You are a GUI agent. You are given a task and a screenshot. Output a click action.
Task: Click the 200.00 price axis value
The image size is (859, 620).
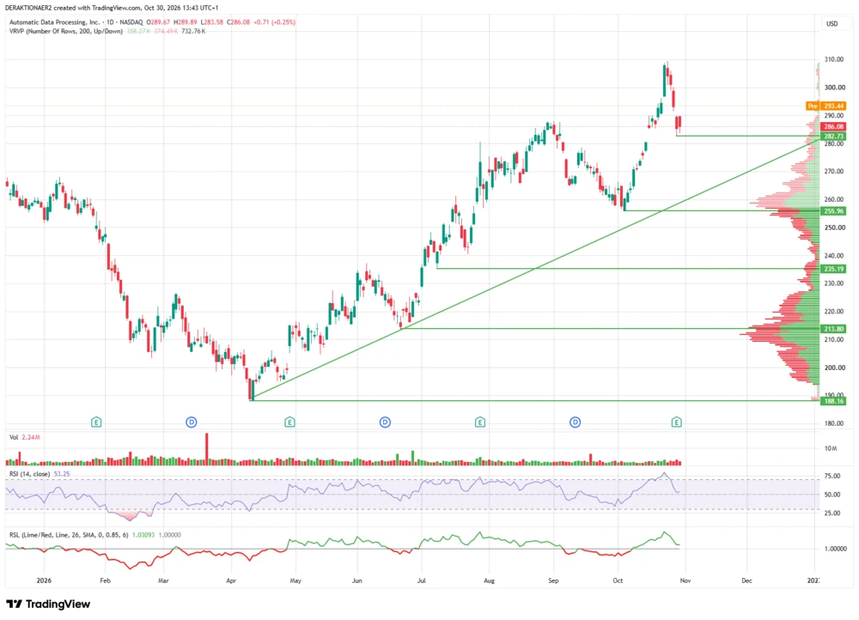coord(834,368)
